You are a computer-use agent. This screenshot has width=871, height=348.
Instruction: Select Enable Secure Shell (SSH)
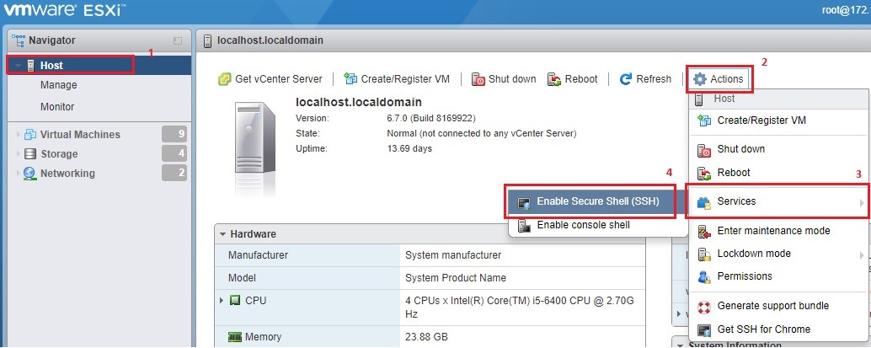point(597,202)
